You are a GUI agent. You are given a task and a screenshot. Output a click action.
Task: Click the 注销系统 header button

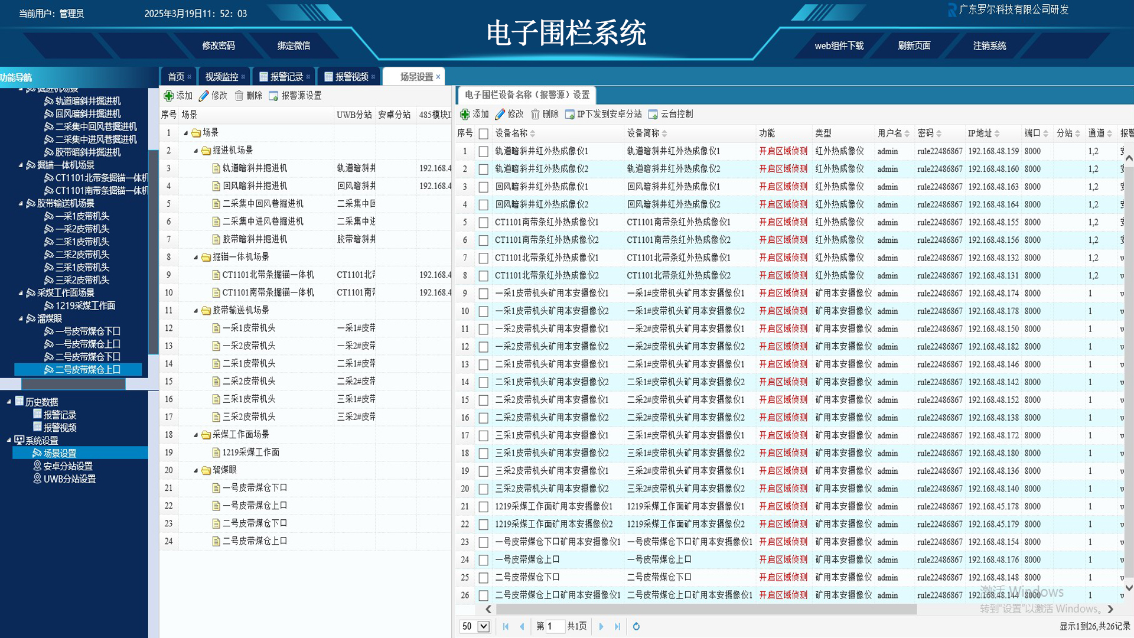point(989,45)
